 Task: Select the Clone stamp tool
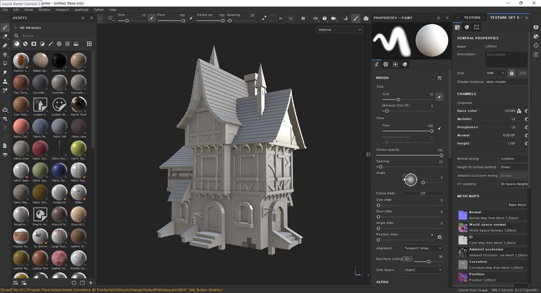[5, 82]
